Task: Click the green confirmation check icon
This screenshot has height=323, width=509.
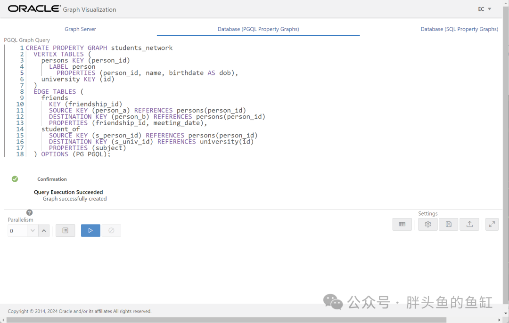Action: tap(15, 179)
